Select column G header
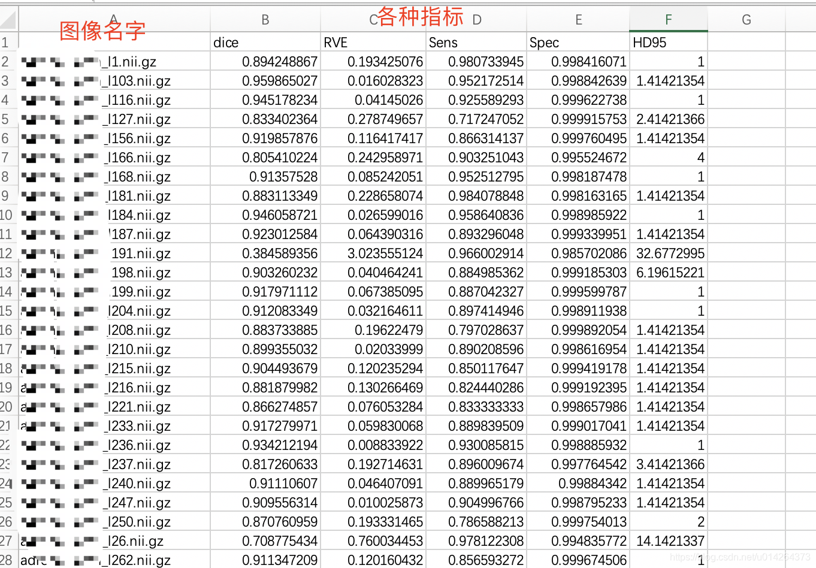Image resolution: width=816 pixels, height=568 pixels. (747, 20)
